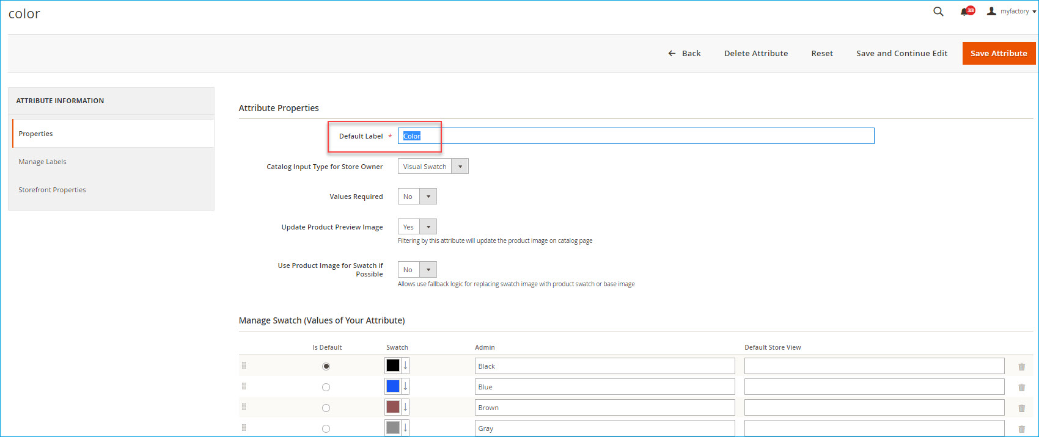Click the Reset button

coord(822,54)
